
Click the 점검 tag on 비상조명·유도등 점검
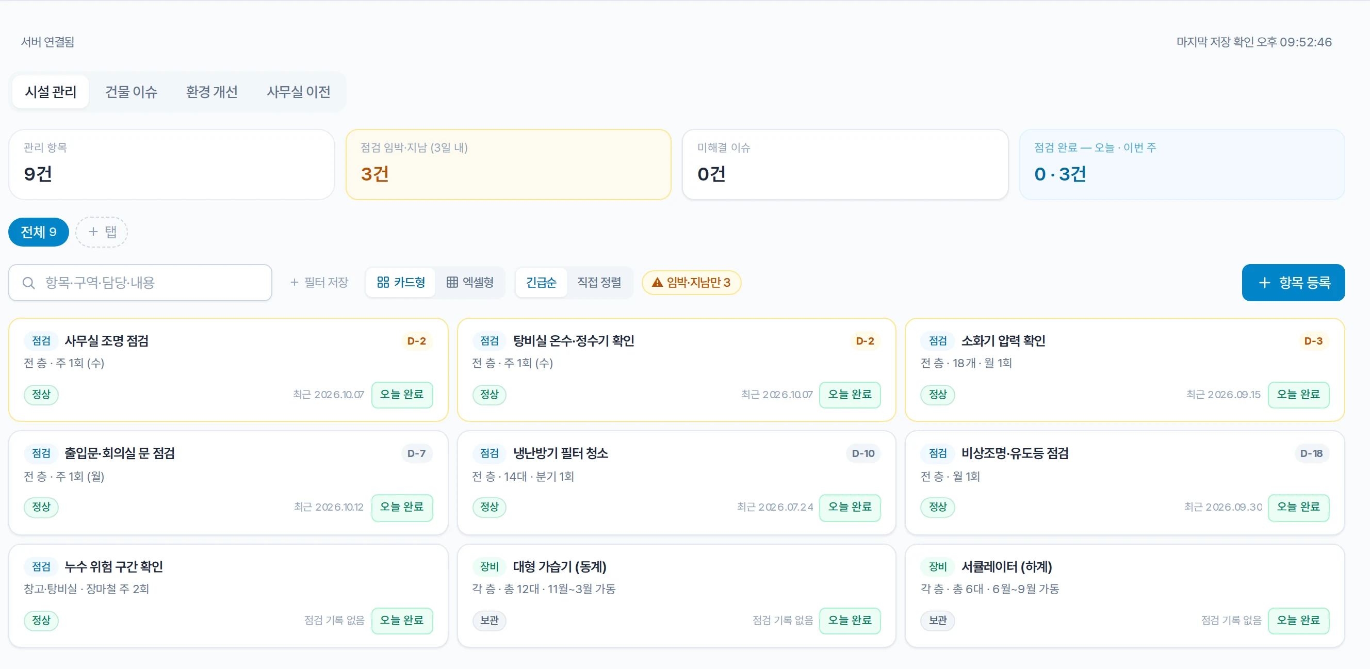(x=938, y=453)
